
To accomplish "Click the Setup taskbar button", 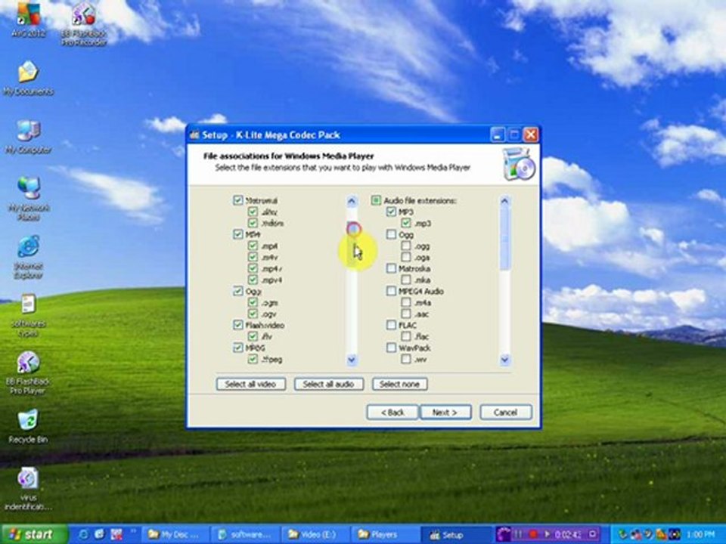I will point(456,535).
